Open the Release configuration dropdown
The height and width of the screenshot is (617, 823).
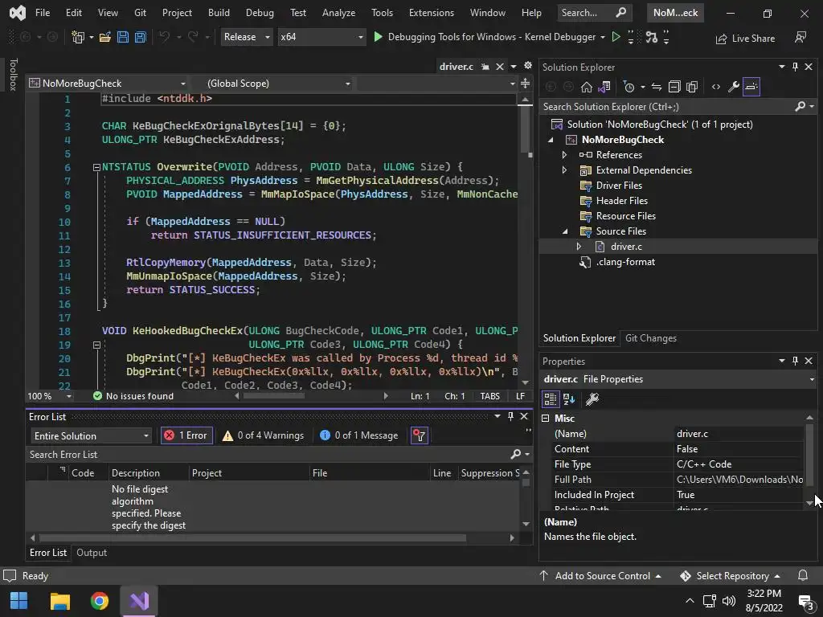246,37
